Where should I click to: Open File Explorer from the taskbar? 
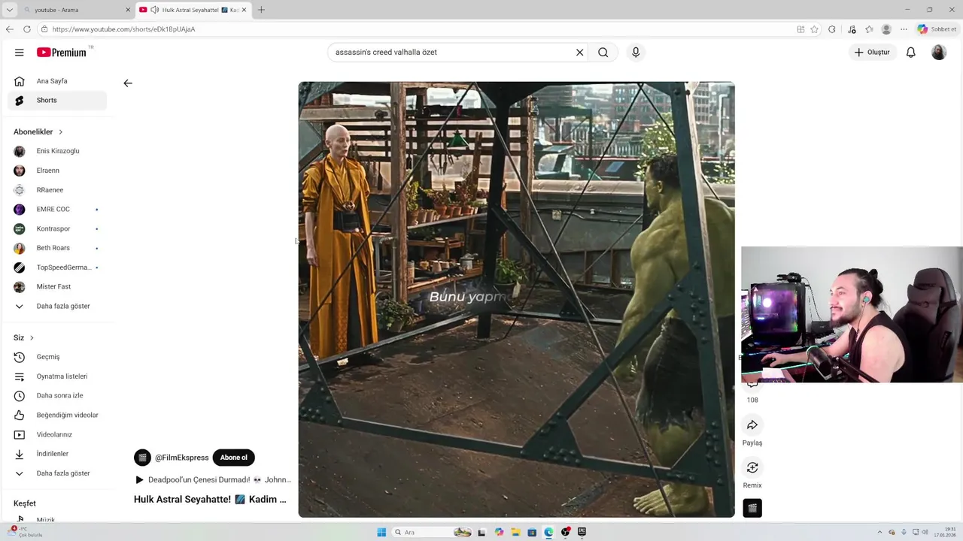[515, 532]
